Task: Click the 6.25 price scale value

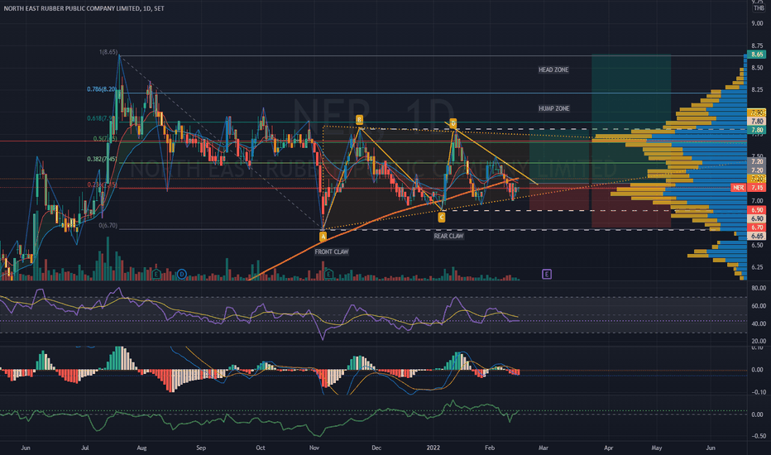Action: tap(757, 267)
